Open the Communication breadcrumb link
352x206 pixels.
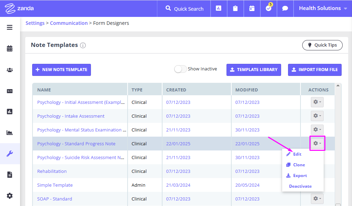pos(69,23)
